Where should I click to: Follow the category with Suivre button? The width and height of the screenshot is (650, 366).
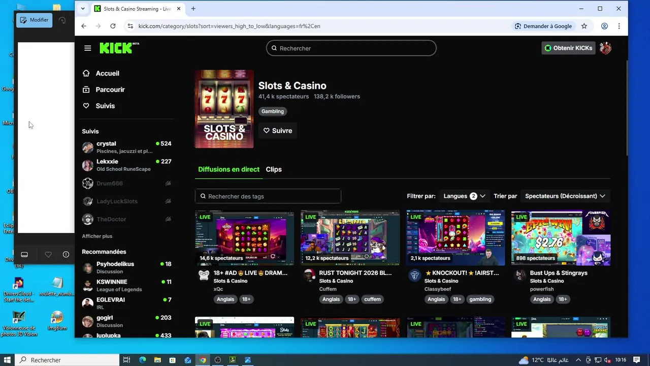tap(278, 131)
